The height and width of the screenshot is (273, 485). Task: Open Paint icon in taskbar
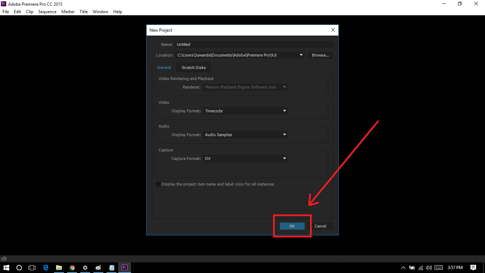click(x=98, y=268)
